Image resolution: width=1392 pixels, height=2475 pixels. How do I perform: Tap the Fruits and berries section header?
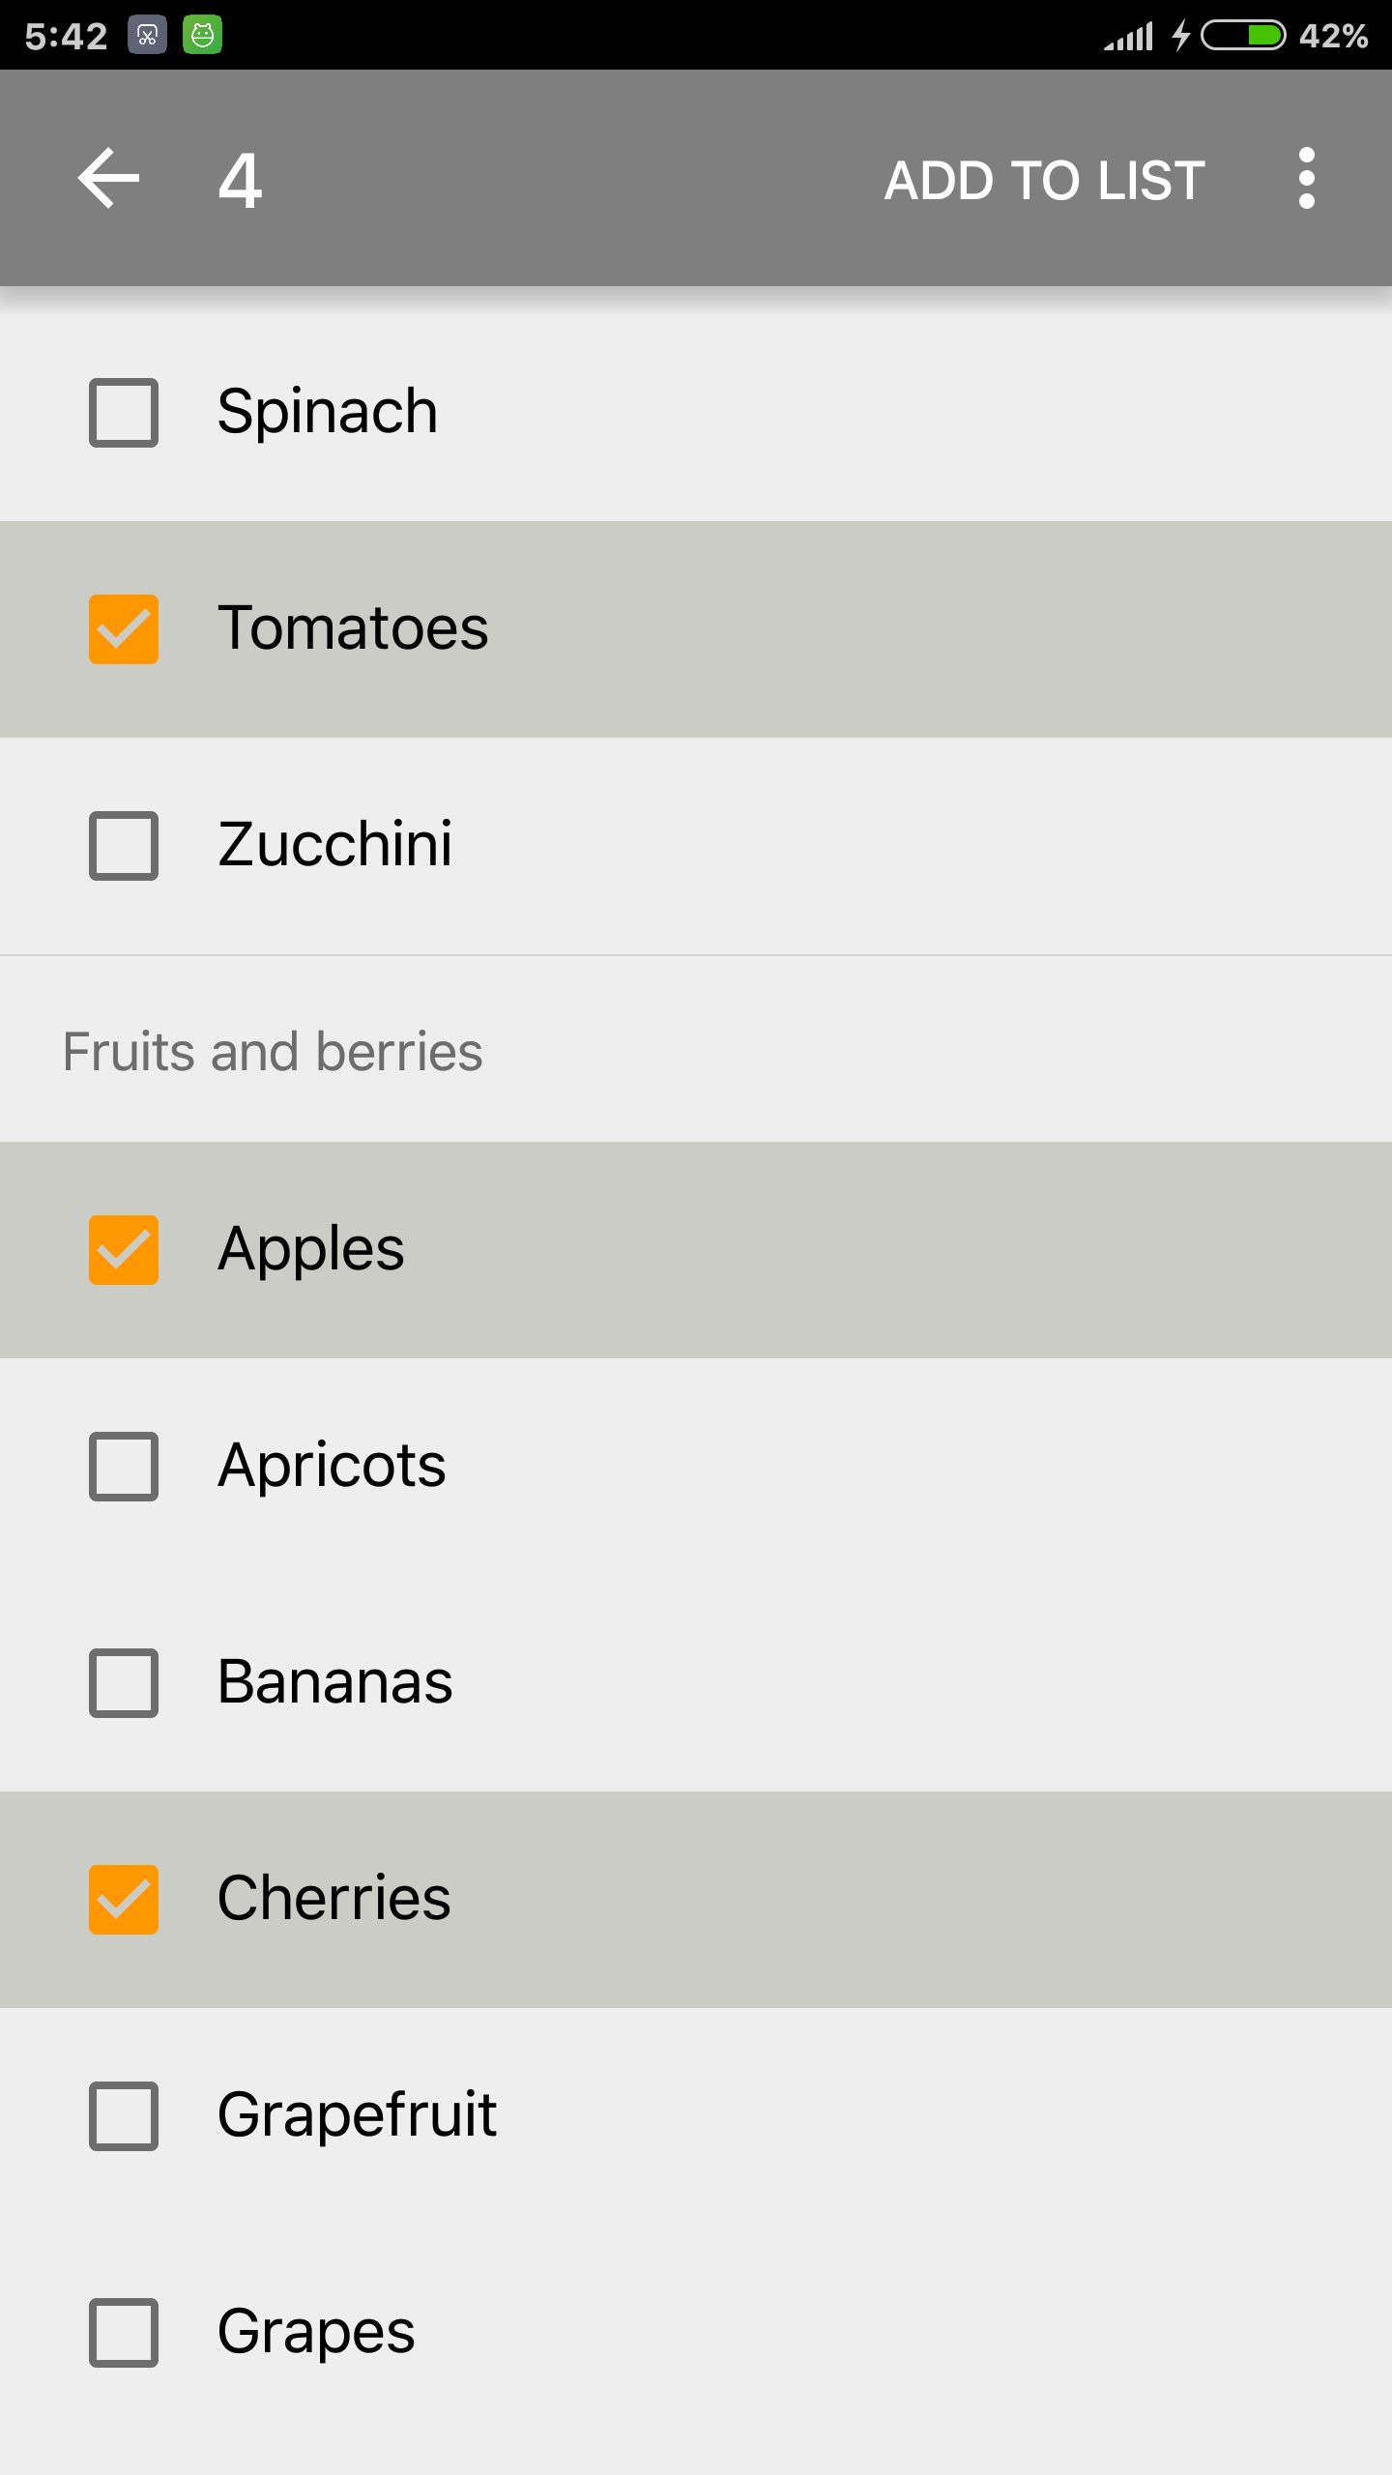pos(273,1052)
